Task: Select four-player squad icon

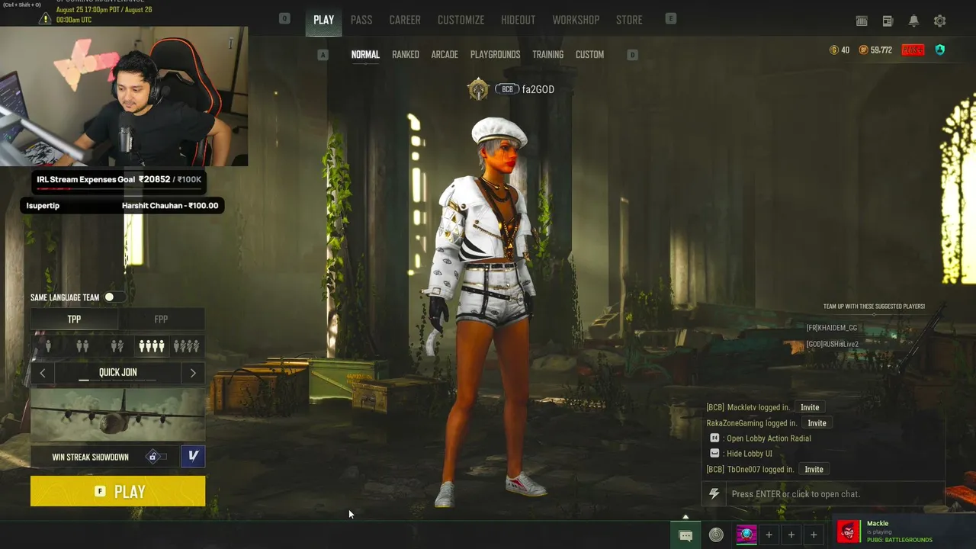Action: click(x=151, y=346)
